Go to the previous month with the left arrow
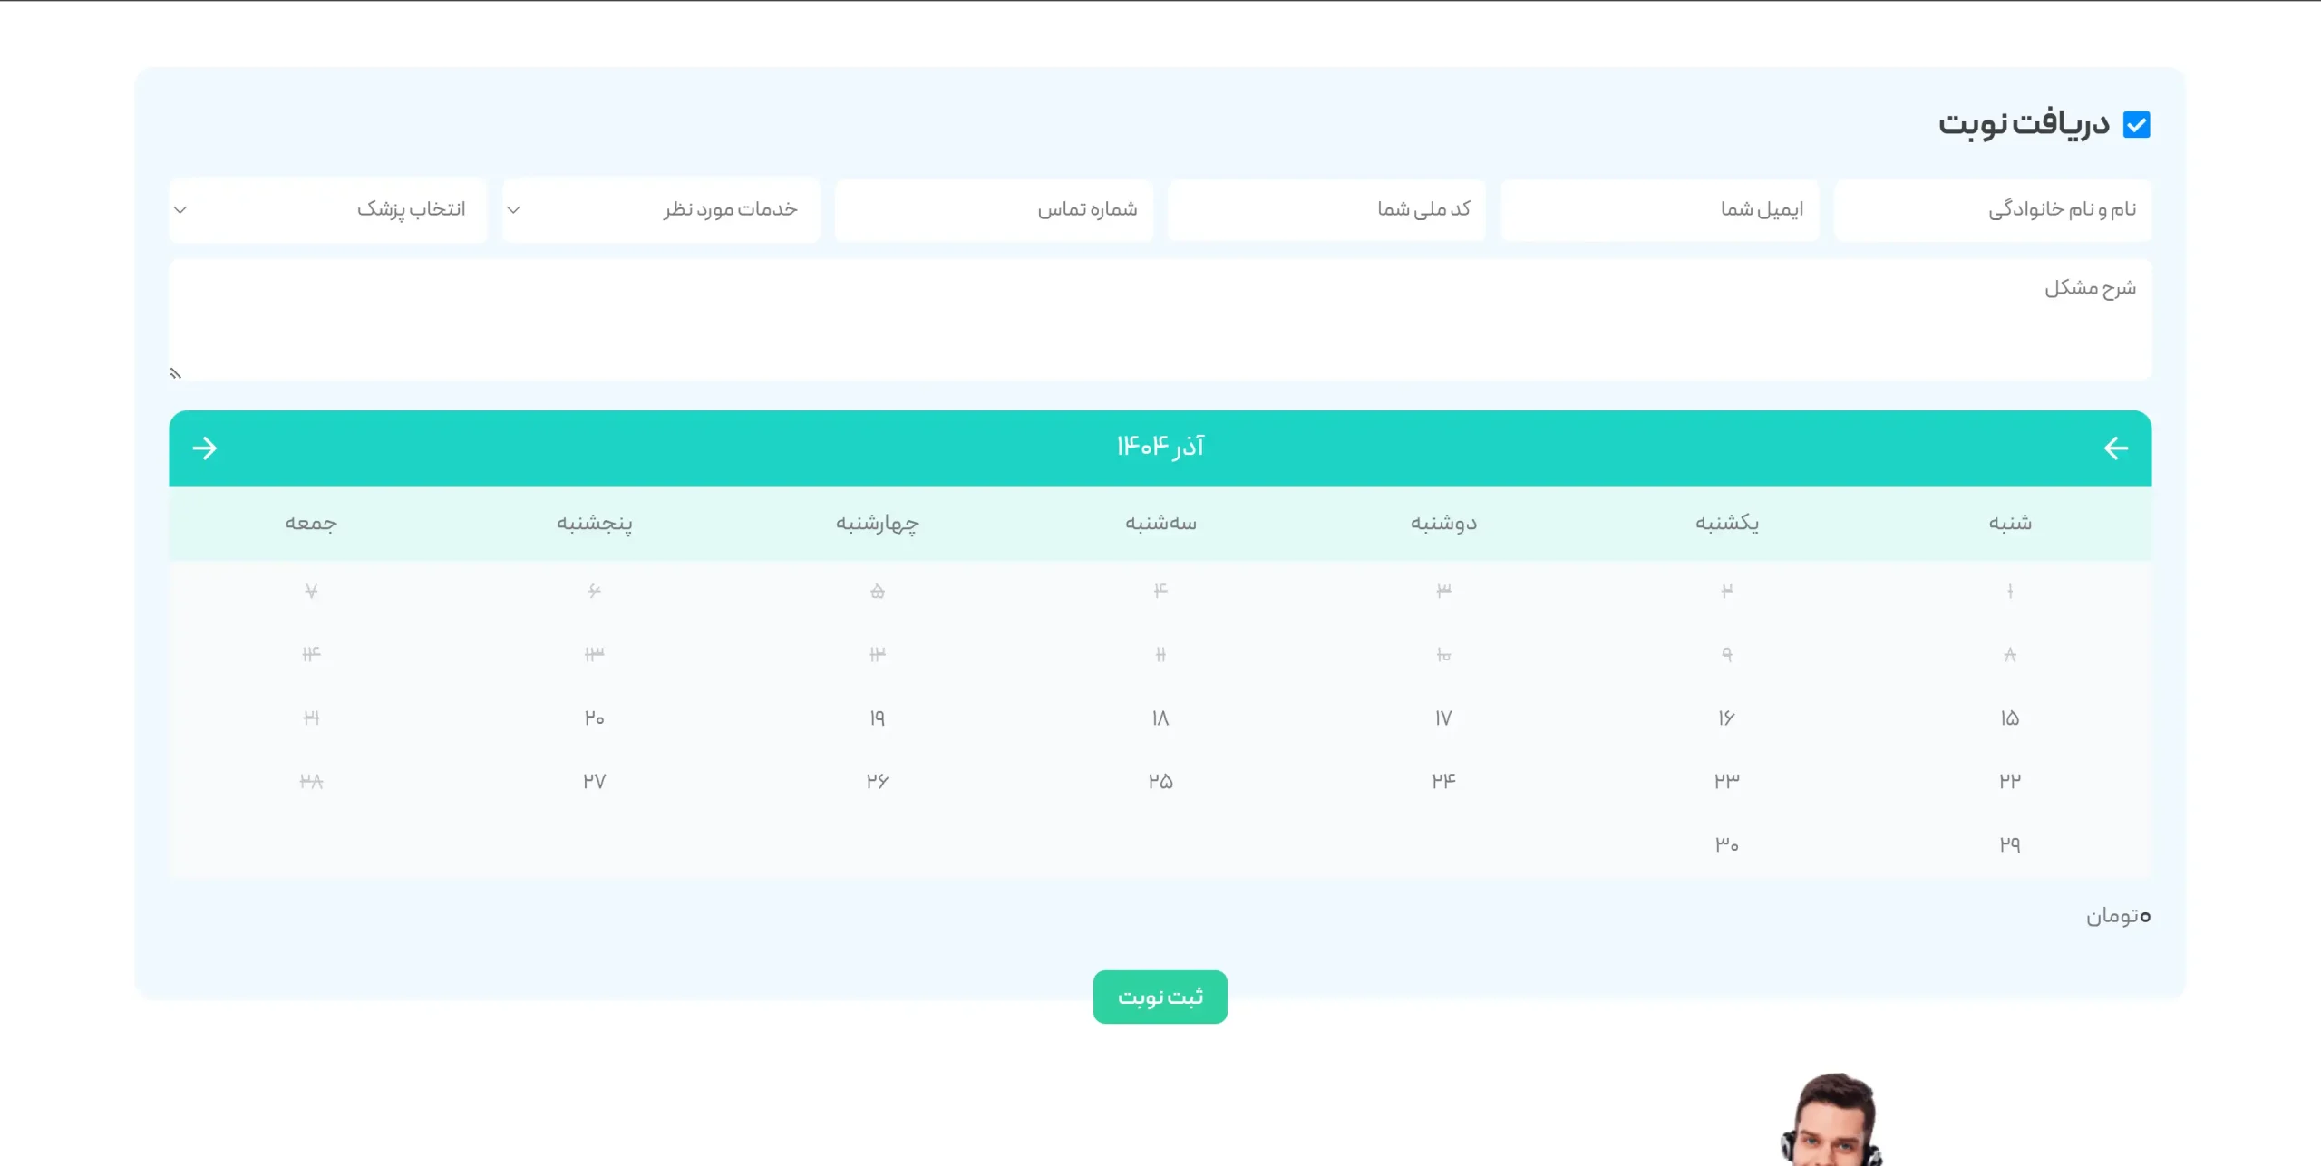Image resolution: width=2321 pixels, height=1166 pixels. point(2115,448)
